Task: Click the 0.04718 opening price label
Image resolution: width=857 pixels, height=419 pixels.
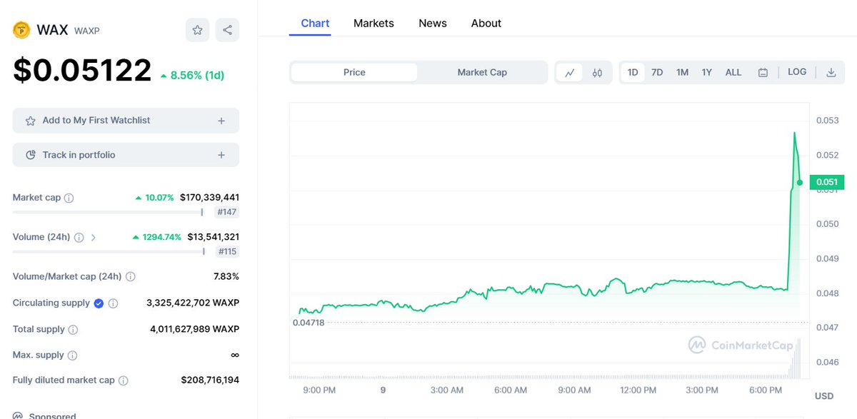Action: click(x=308, y=323)
